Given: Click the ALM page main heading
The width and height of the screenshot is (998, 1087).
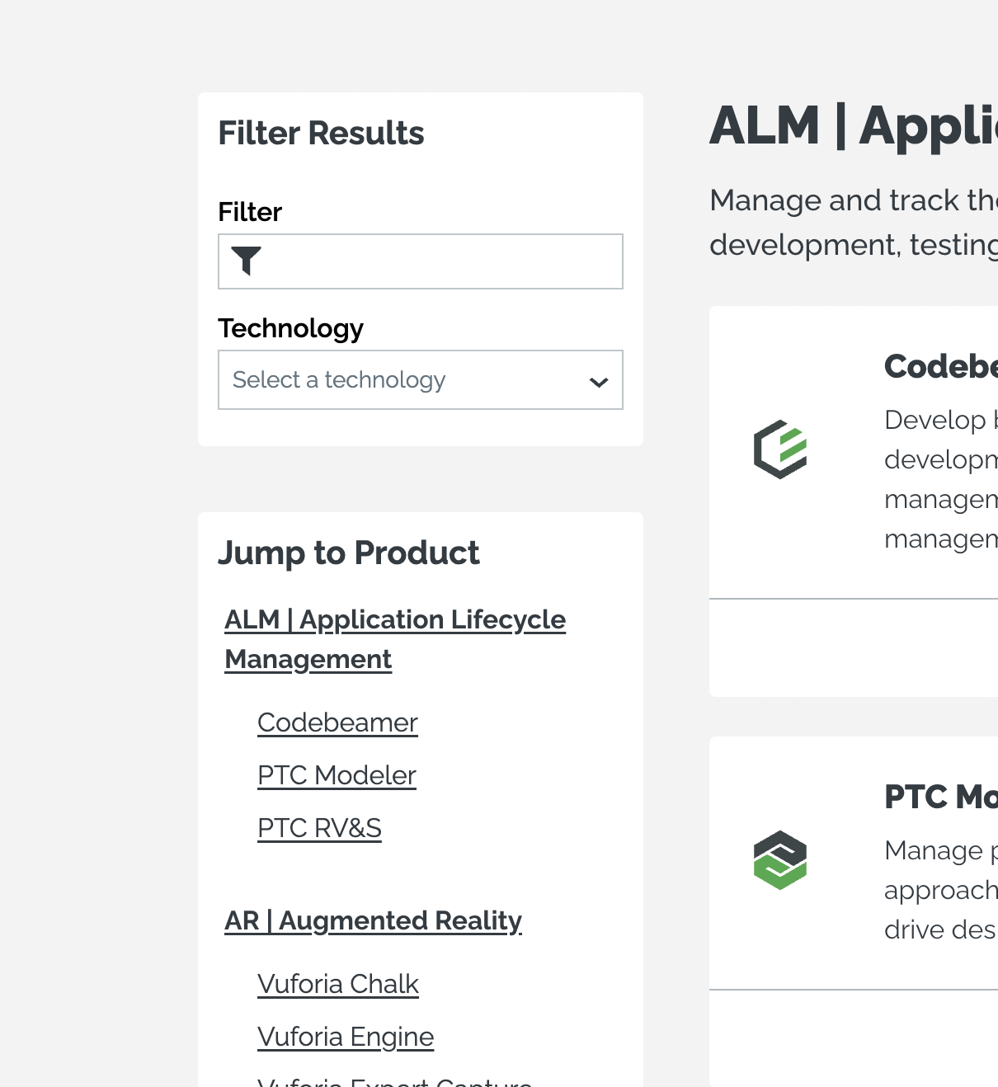Looking at the screenshot, I should point(854,126).
